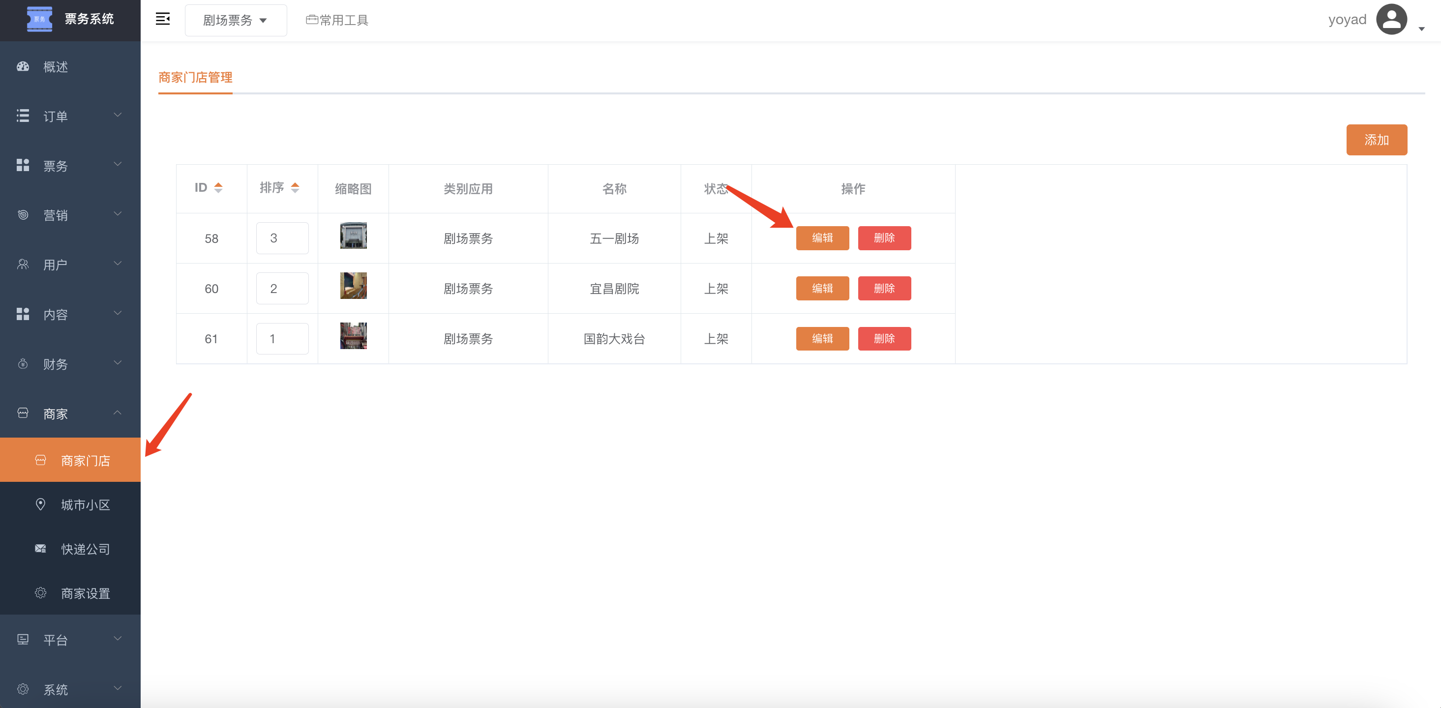The width and height of the screenshot is (1441, 708).
Task: Click thumbnail image of 宜昌剧院
Action: click(353, 285)
